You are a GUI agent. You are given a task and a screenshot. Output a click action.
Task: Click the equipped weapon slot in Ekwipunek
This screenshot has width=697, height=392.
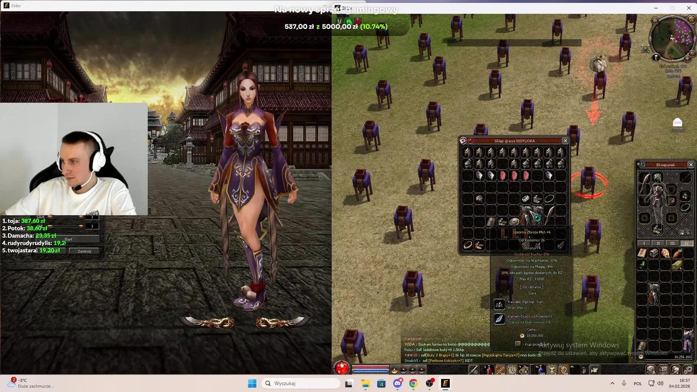pos(644,183)
